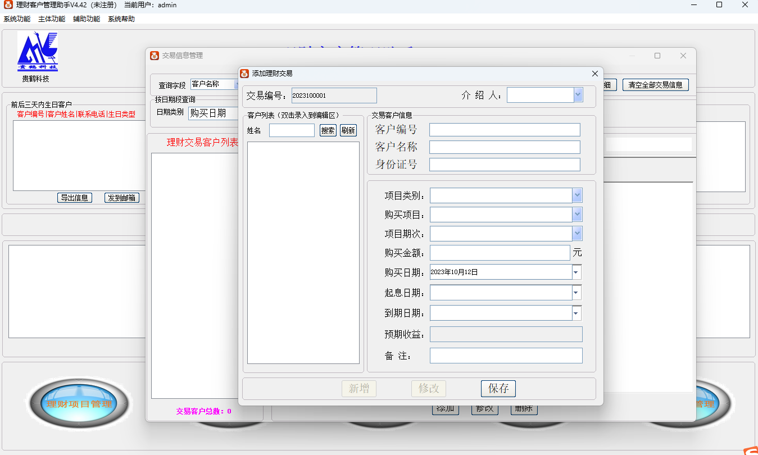Open the 起息日期 date picker arrow
Screen dimensions: 758x455
point(577,293)
